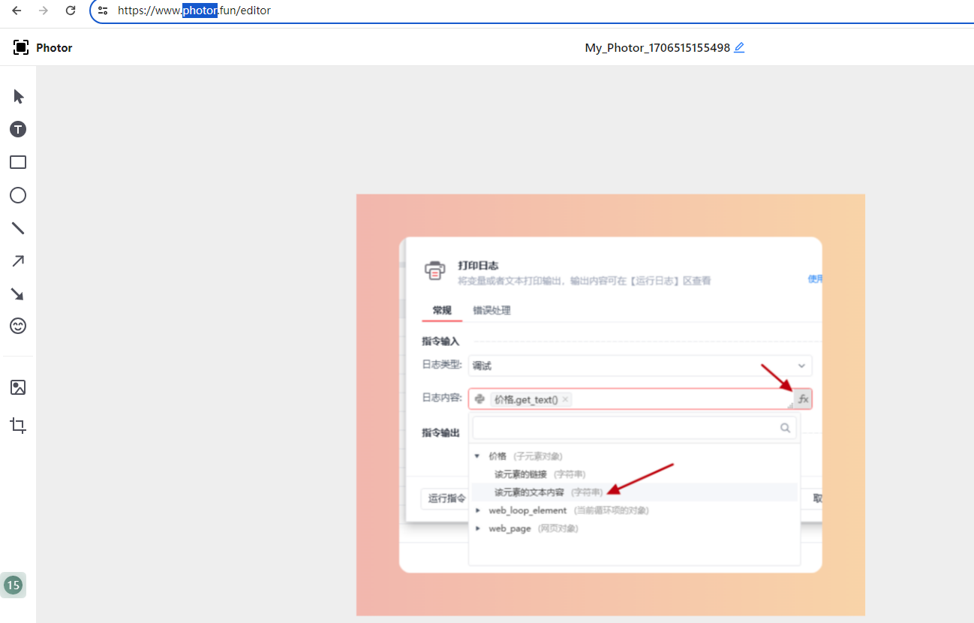Rename project via pencil edit icon

click(739, 47)
